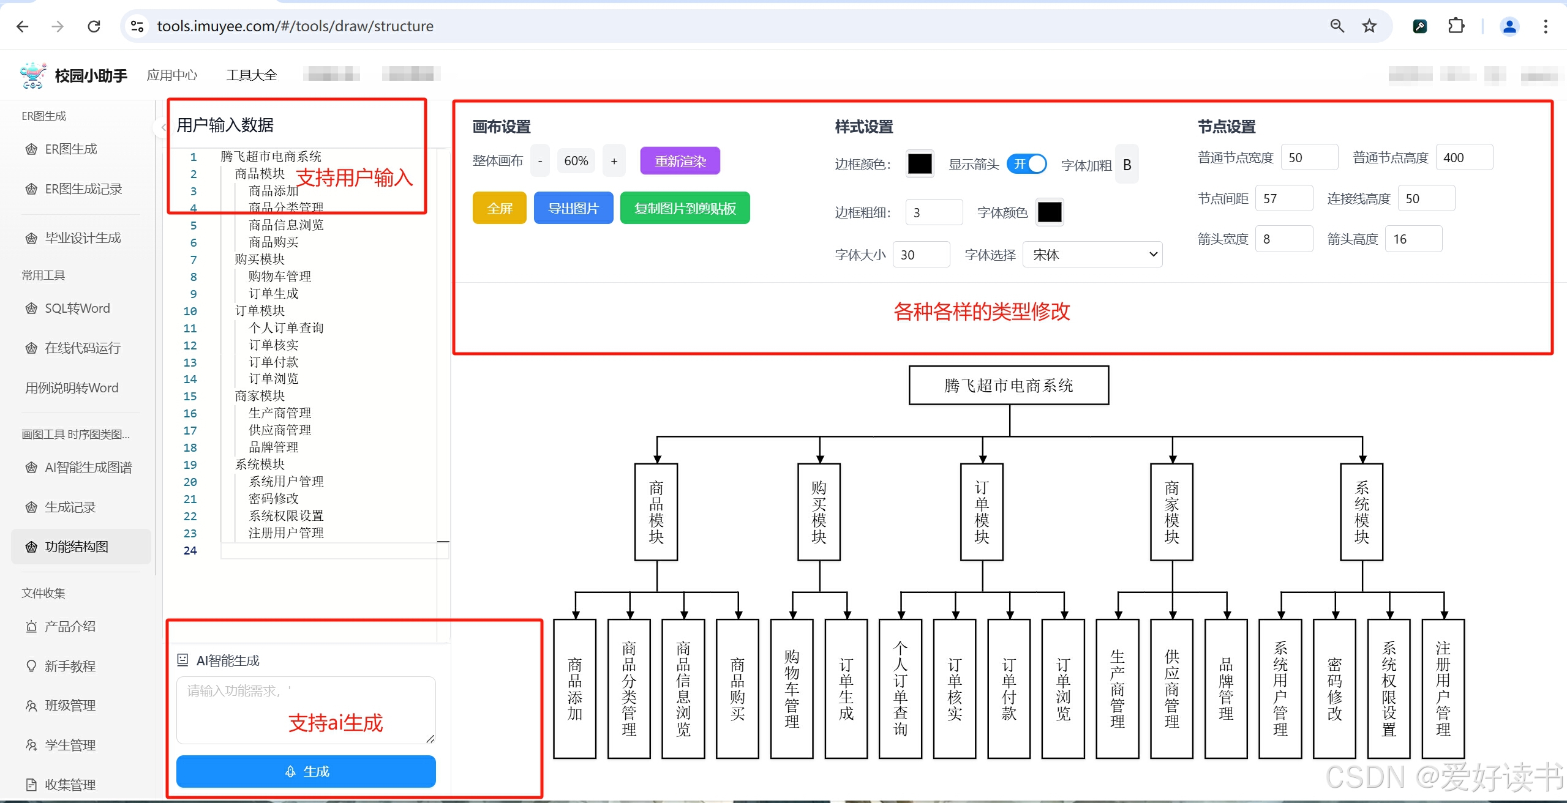Click the site info icon before URL
Image resolution: width=1567 pixels, height=803 pixels.
pyautogui.click(x=137, y=26)
